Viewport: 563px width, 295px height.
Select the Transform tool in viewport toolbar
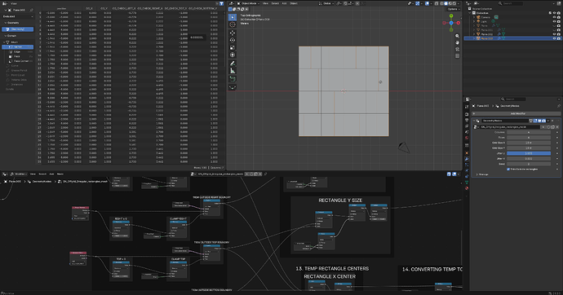click(233, 55)
